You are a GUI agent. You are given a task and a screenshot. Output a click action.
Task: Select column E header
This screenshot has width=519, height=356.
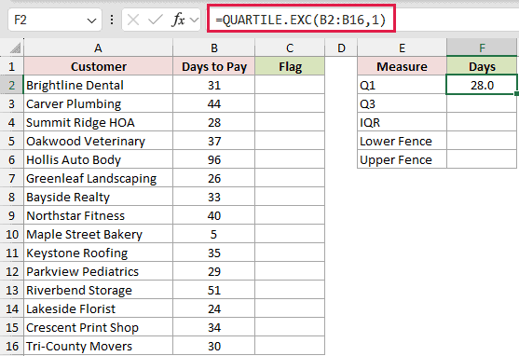(402, 48)
